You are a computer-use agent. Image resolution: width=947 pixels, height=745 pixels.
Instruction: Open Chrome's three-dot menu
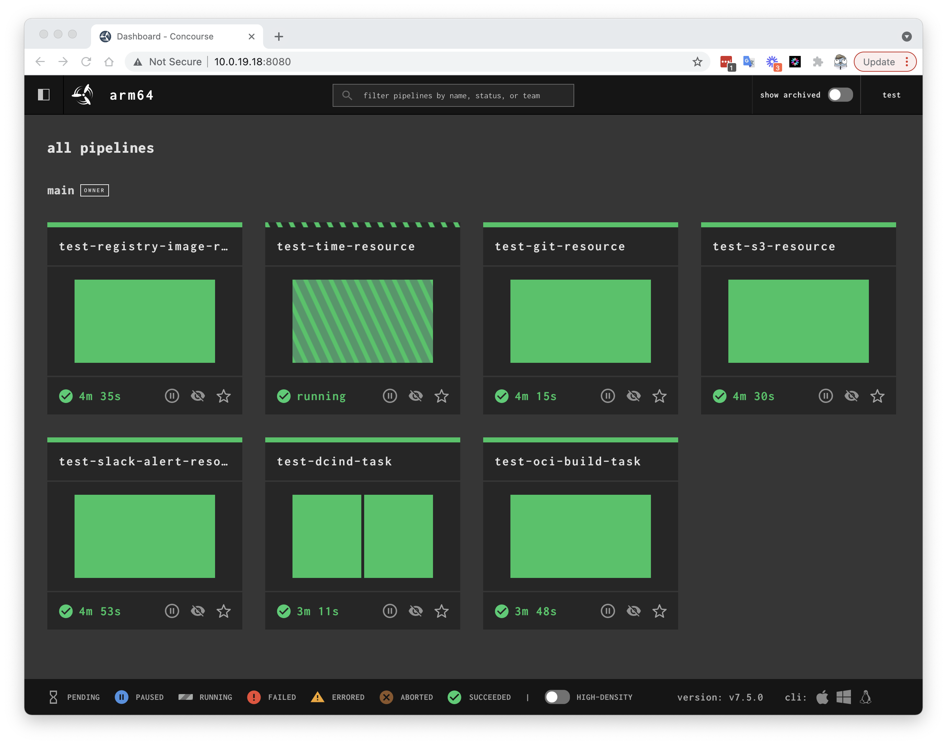[907, 62]
